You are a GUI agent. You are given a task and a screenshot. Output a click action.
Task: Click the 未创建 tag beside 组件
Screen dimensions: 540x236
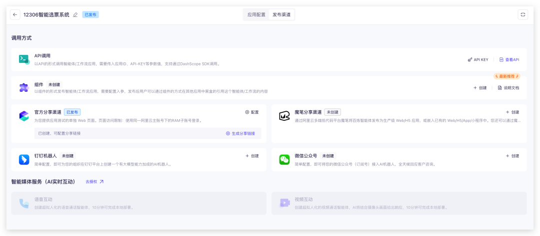(x=55, y=84)
